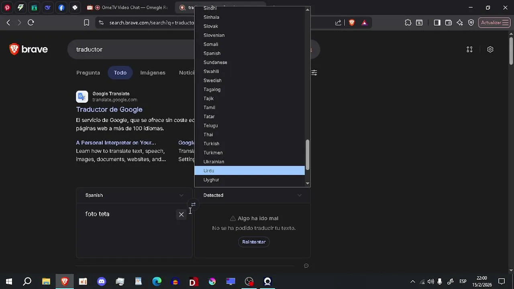Click the Brave Search logo

[29, 49]
